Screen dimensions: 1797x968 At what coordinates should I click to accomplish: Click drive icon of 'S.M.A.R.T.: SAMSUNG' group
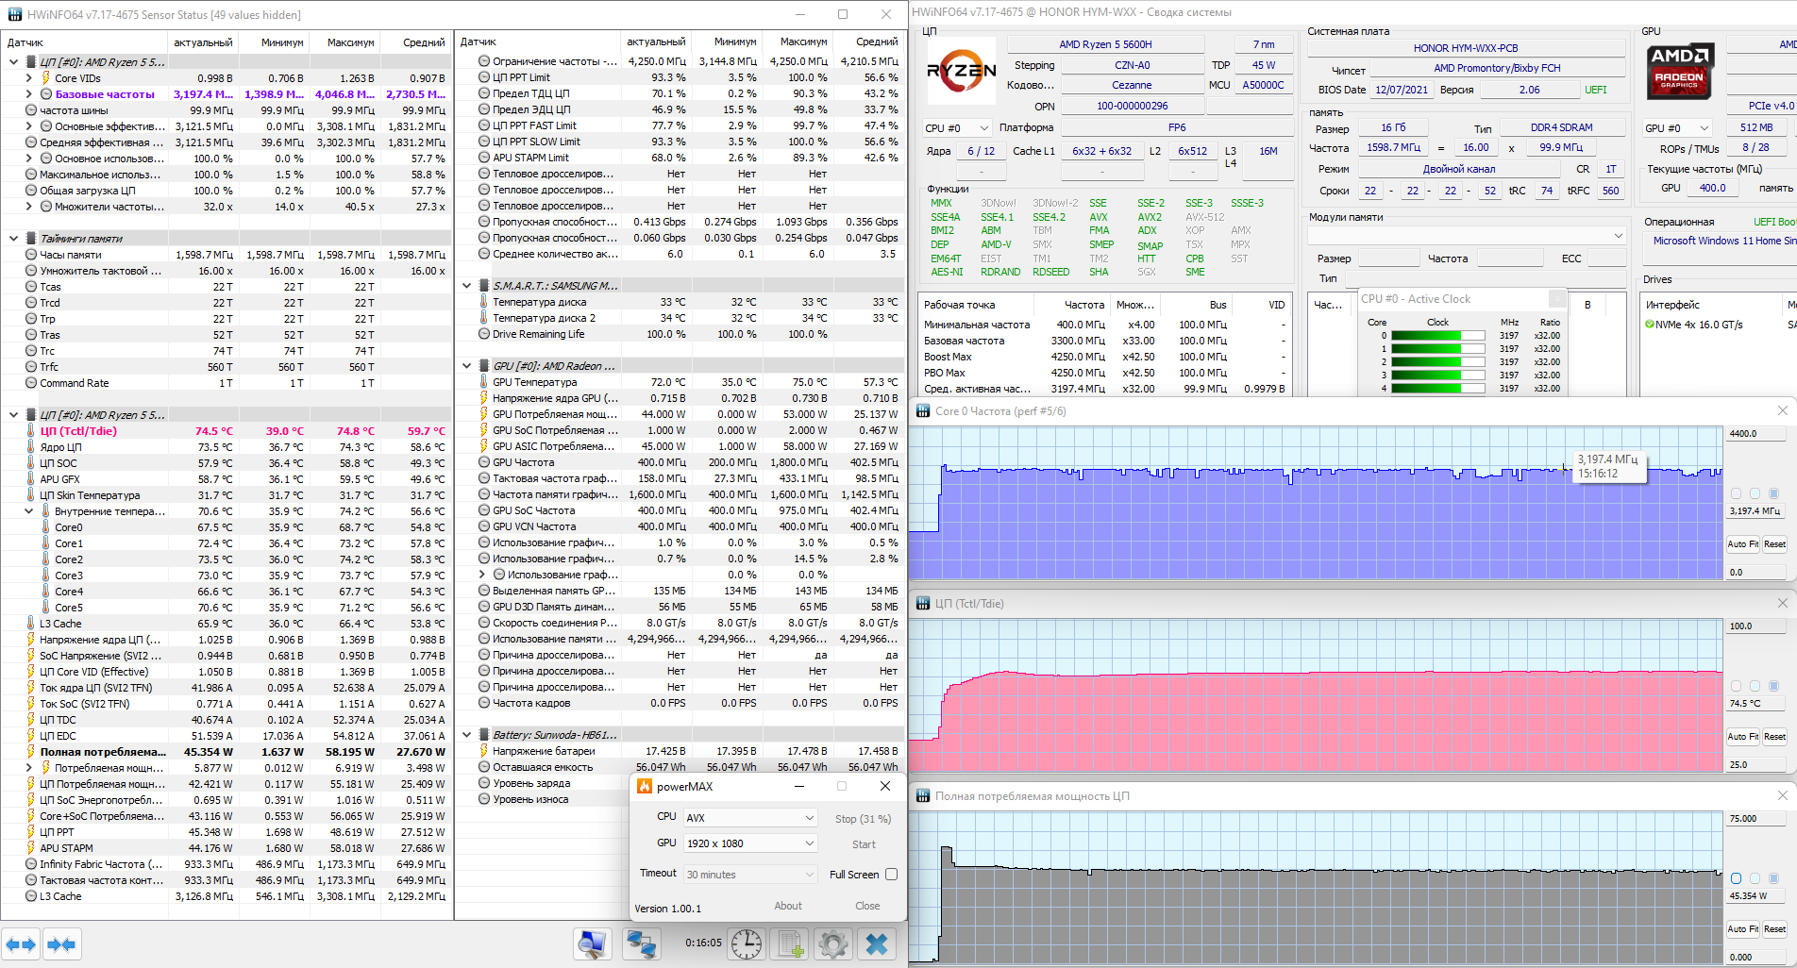tap(484, 286)
